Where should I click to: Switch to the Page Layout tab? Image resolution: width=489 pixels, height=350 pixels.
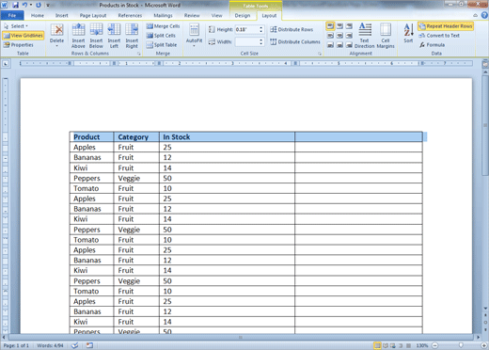point(93,15)
